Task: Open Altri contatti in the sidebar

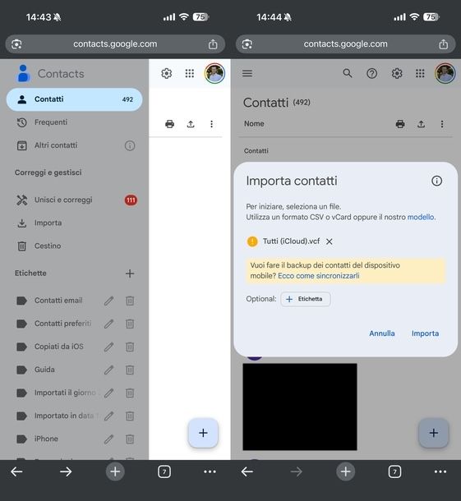Action: [x=56, y=145]
